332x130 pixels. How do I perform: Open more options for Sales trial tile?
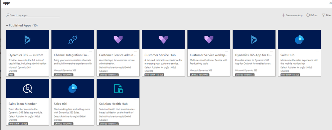pos(90,100)
